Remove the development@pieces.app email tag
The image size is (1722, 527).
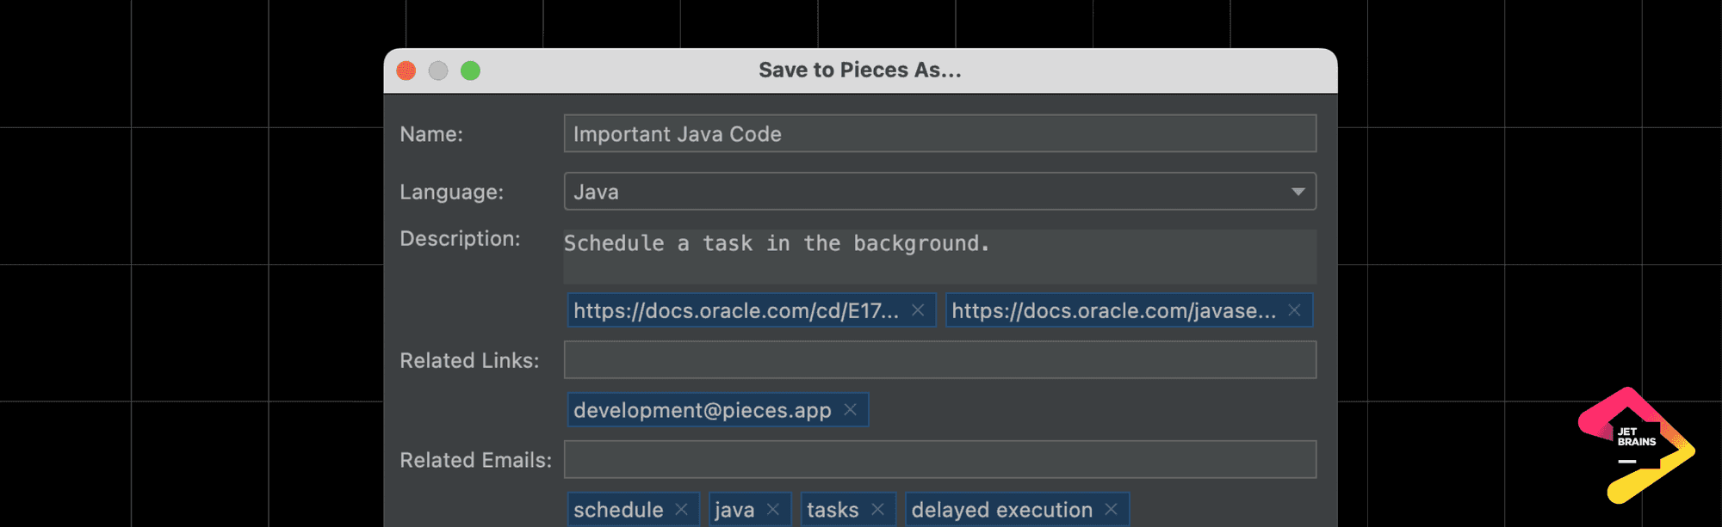[850, 410]
